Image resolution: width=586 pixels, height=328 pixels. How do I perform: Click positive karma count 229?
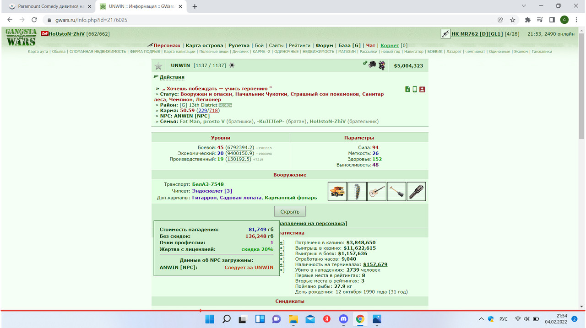pos(202,110)
